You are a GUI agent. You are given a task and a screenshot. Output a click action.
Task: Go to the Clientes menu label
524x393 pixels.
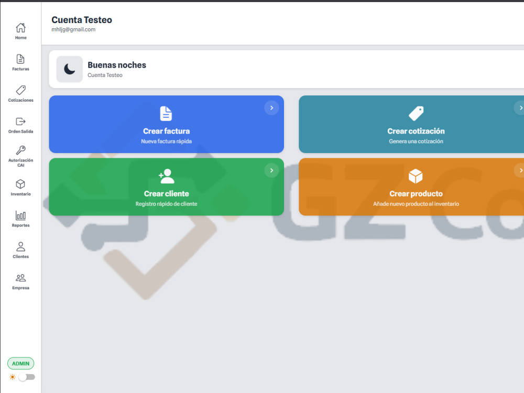tap(21, 257)
